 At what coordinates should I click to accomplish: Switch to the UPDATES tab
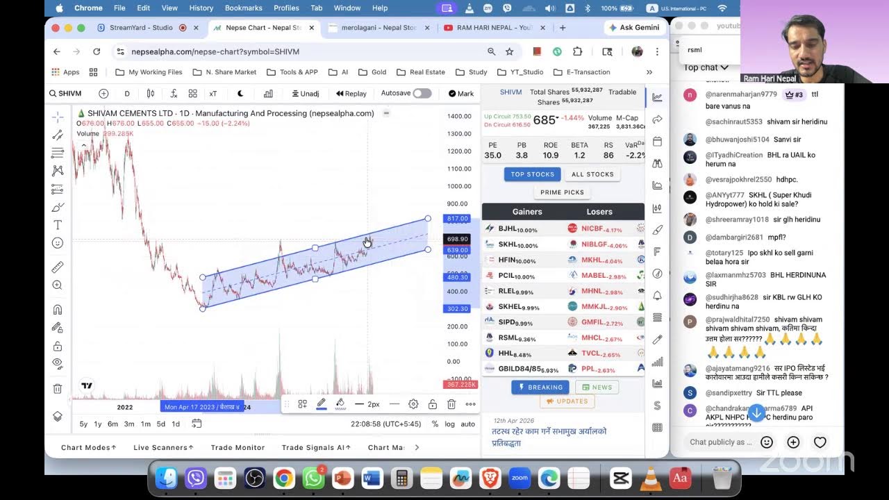567,401
